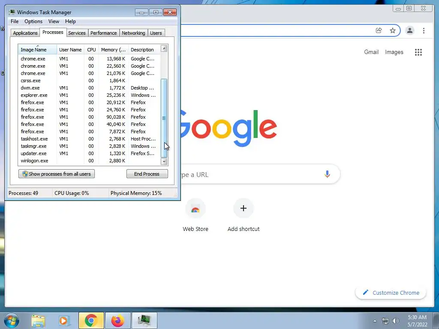Click the Processes: 49 status entry
Screen dimensions: 439x329
pyautogui.click(x=23, y=193)
